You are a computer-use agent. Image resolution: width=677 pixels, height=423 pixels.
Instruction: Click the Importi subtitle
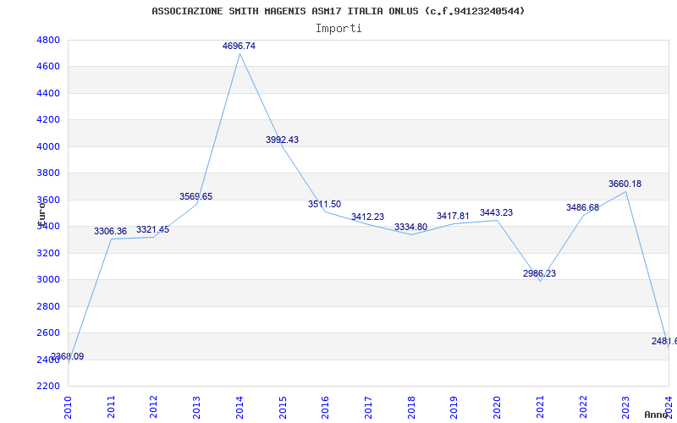338,29
